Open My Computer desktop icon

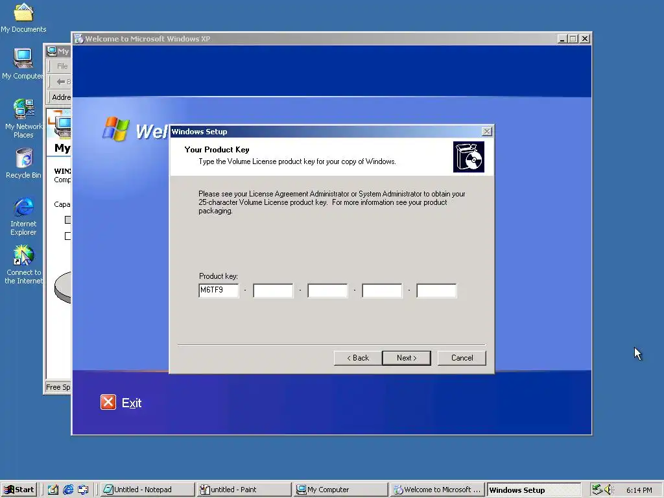coord(23,64)
